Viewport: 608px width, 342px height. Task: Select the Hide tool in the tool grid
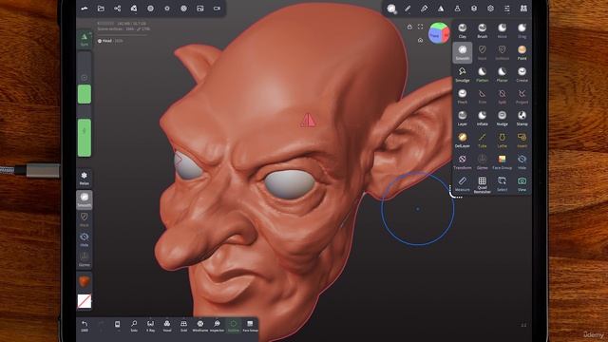tap(522, 162)
